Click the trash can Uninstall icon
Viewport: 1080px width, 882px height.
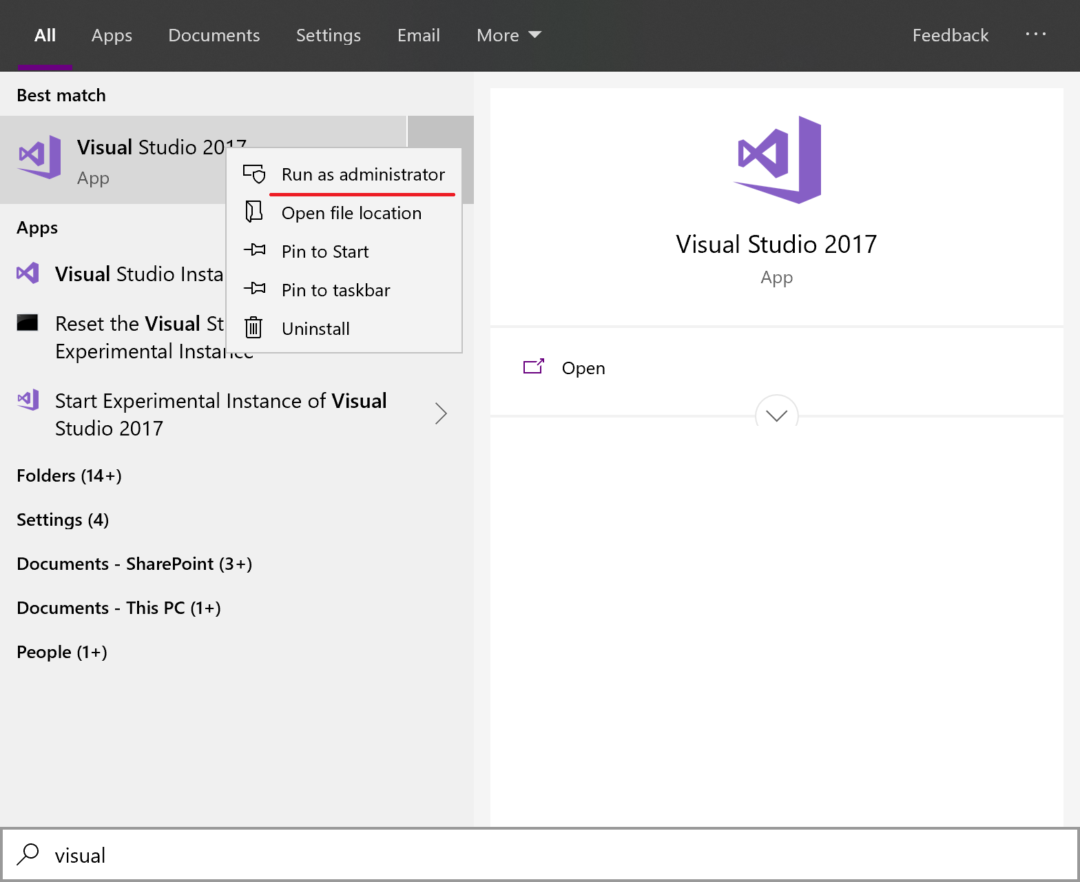point(254,327)
